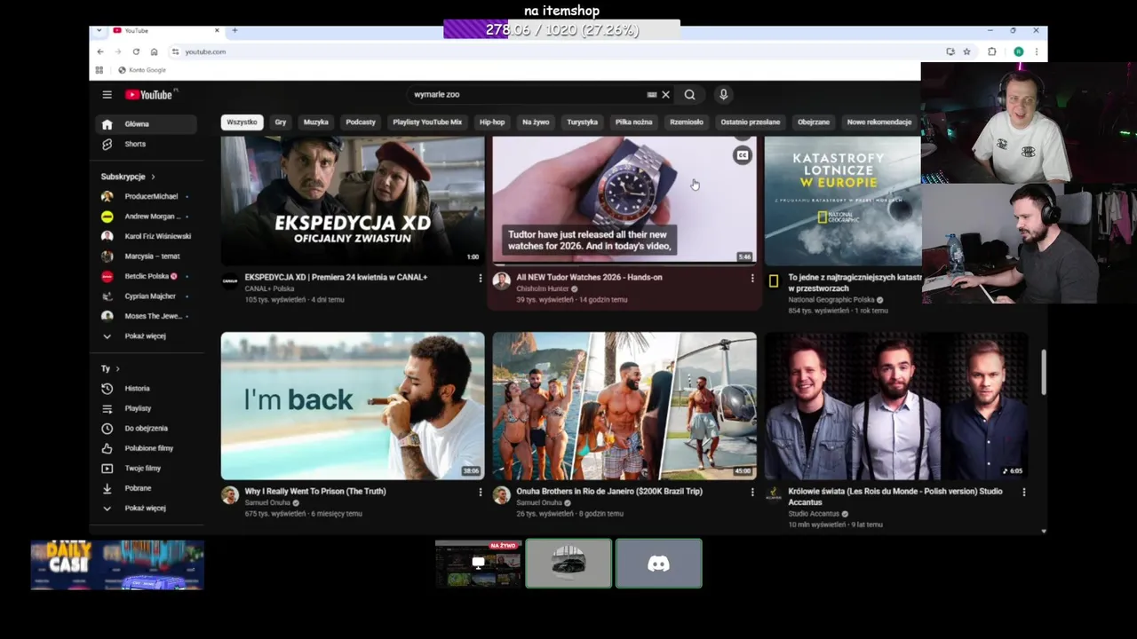Viewport: 1137px width, 639px height.
Task: Open Do obejrzenia watch-later list
Action: click(146, 428)
